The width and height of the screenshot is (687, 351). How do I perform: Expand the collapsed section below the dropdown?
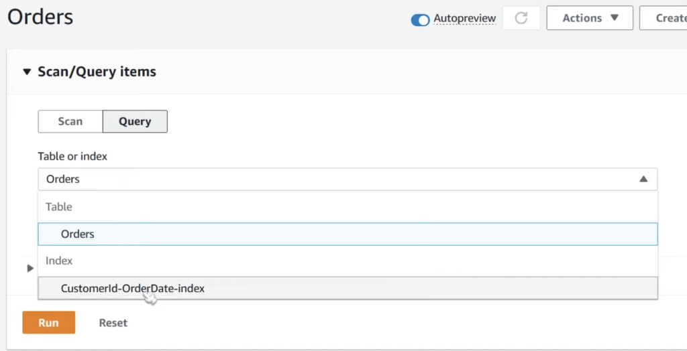coord(30,269)
